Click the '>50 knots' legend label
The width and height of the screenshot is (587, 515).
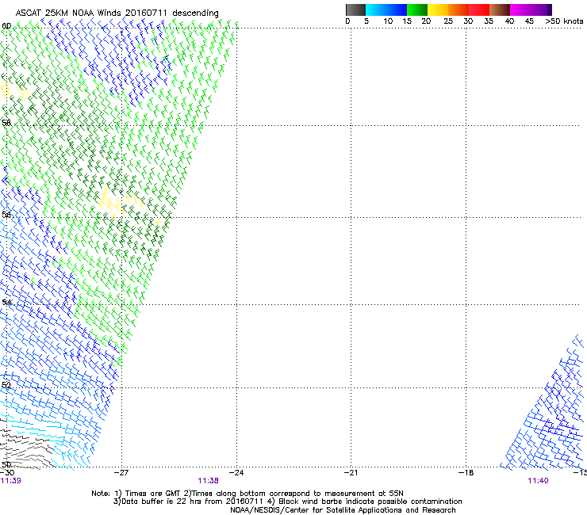tap(564, 21)
